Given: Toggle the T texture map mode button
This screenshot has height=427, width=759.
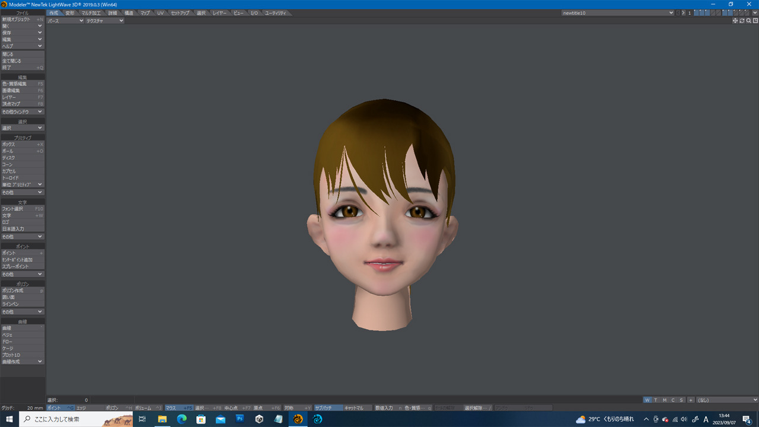Looking at the screenshot, I should click(656, 400).
